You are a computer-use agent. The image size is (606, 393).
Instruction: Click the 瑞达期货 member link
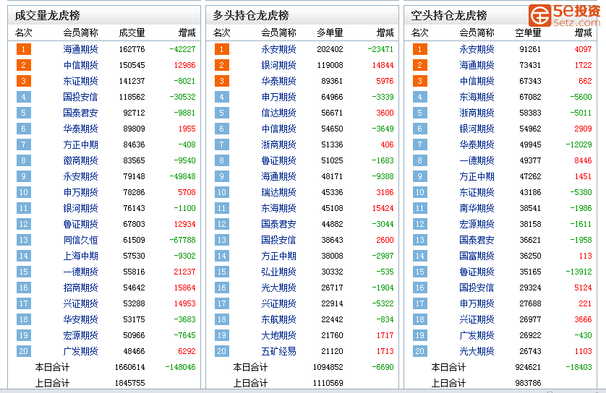(278, 192)
